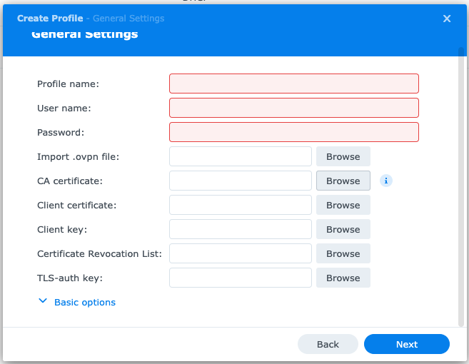
Task: Focus the User name text field
Action: 293,108
